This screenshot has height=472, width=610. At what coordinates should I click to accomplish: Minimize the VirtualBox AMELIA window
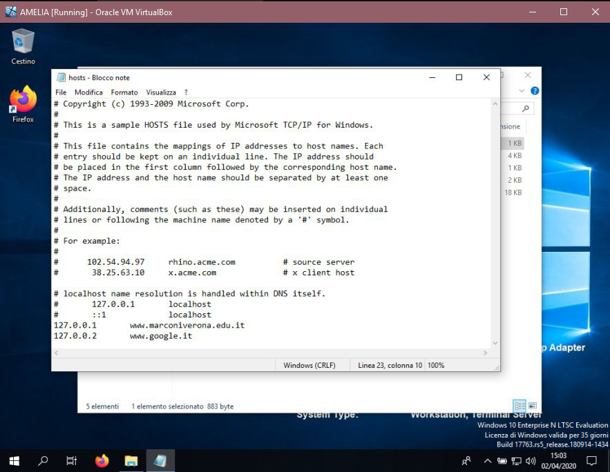pos(533,12)
